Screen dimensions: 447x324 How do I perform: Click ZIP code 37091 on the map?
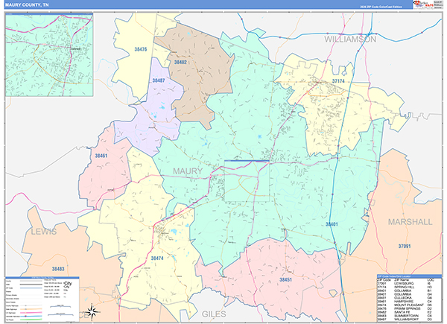pyautogui.click(x=405, y=246)
